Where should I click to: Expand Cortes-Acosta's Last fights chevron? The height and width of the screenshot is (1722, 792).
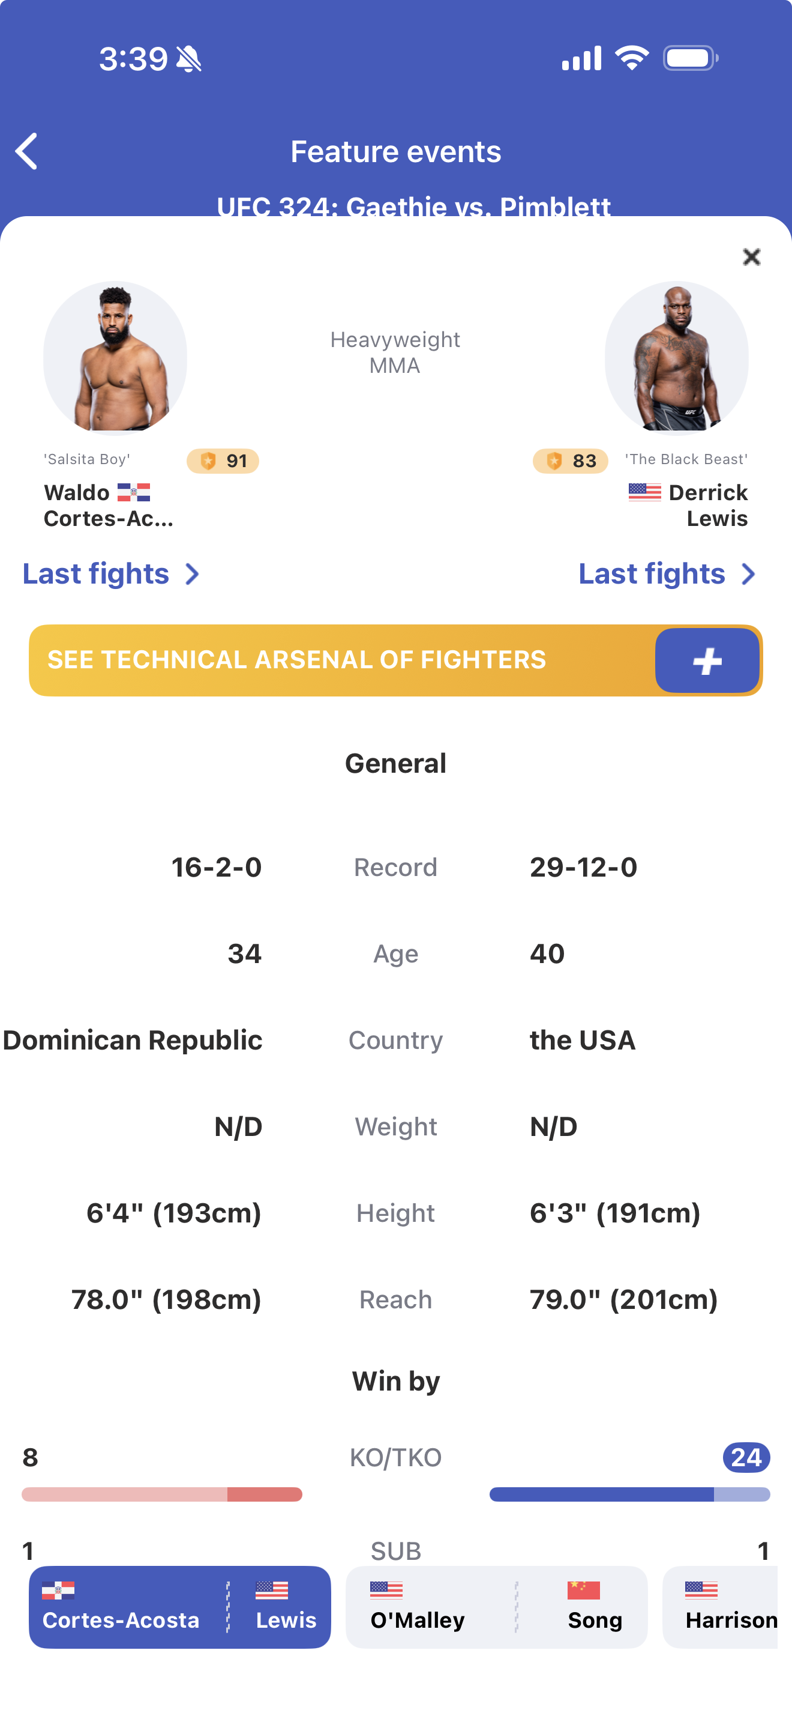[x=193, y=573]
